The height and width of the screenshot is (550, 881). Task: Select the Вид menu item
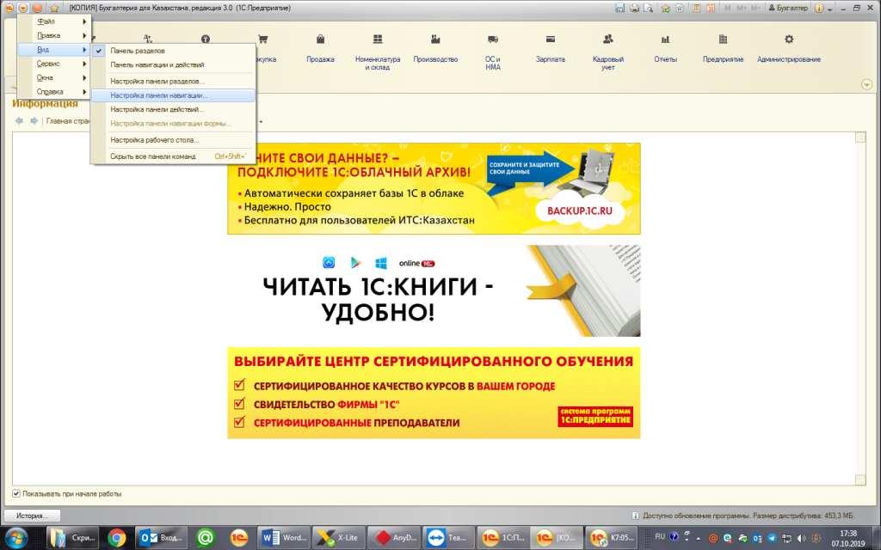(x=54, y=49)
